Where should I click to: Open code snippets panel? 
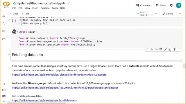4,84
